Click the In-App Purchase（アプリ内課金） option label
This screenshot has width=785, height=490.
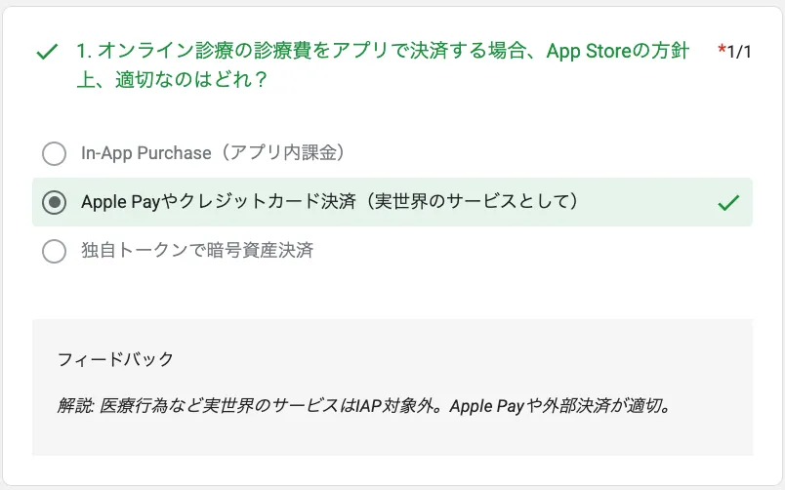point(214,153)
